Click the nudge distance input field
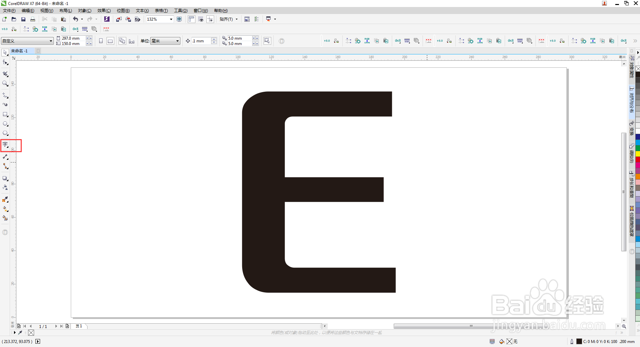This screenshot has width=640, height=347. coord(201,41)
